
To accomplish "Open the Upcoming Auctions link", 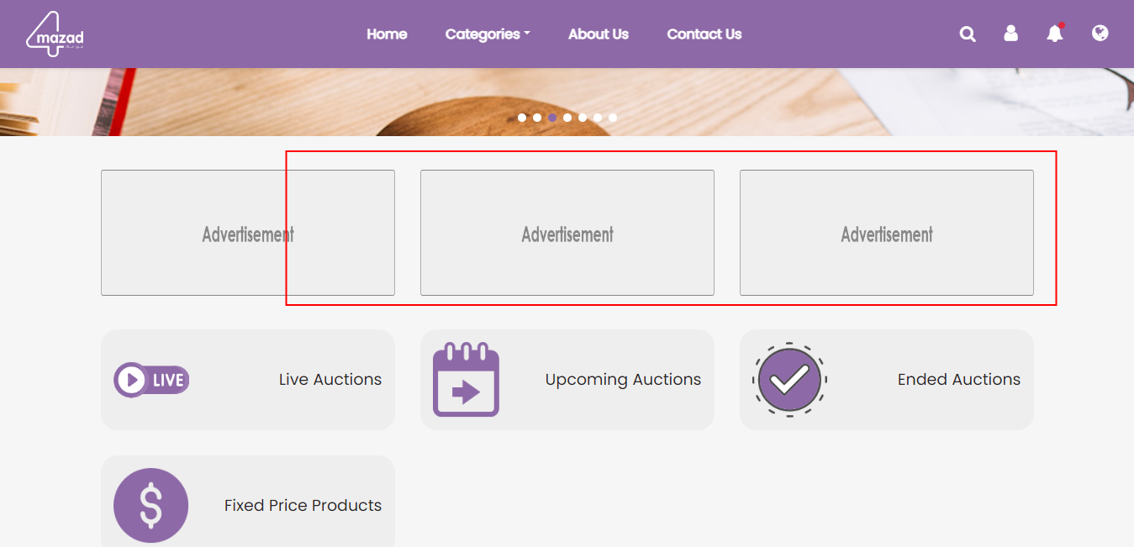I will click(623, 380).
